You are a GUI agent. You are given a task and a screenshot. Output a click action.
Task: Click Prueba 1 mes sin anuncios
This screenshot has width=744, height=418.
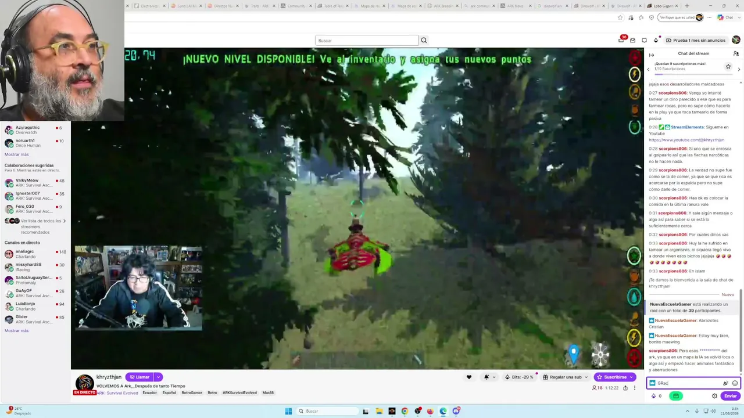pos(696,40)
